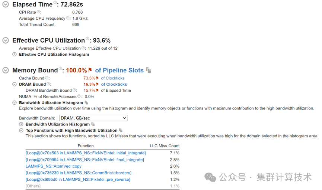Click the Cache Bound red flag
Screen dimensions: 322x190
click(x=98, y=78)
